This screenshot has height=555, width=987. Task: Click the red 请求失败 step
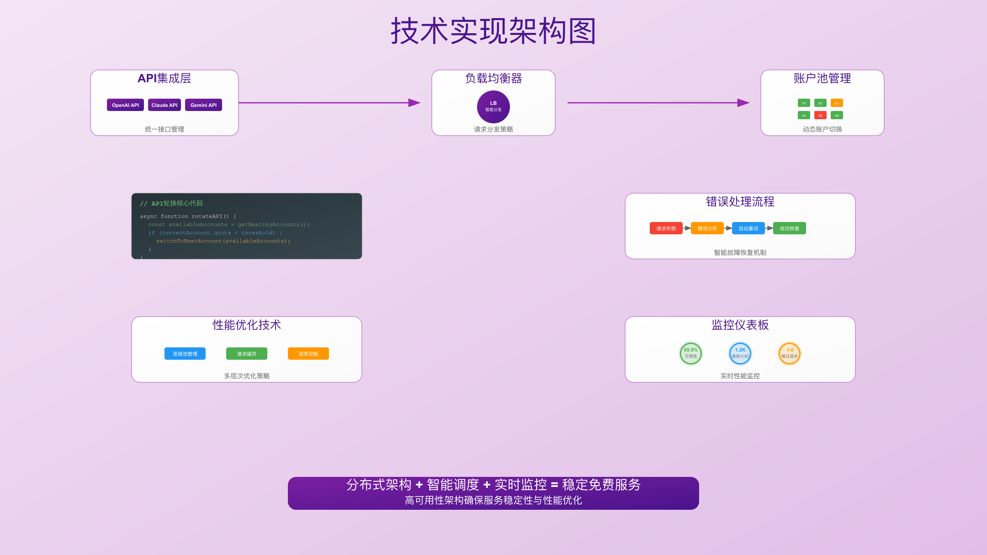[x=666, y=228]
